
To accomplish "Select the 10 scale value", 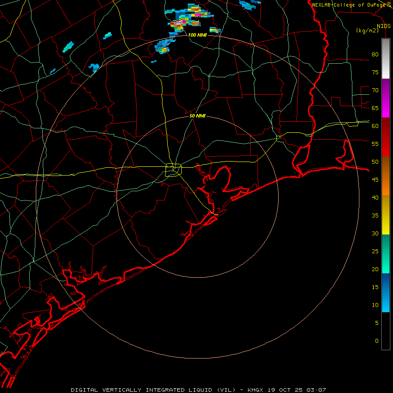I will pyautogui.click(x=375, y=305).
